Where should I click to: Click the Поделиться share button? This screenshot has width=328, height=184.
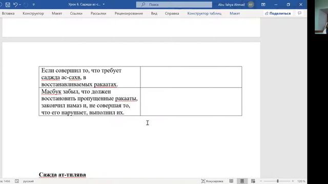click(x=278, y=13)
